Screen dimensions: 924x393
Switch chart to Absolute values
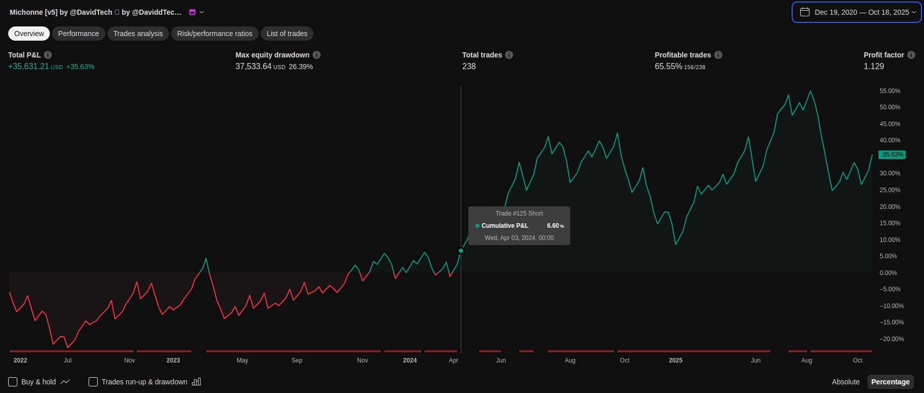pyautogui.click(x=846, y=382)
